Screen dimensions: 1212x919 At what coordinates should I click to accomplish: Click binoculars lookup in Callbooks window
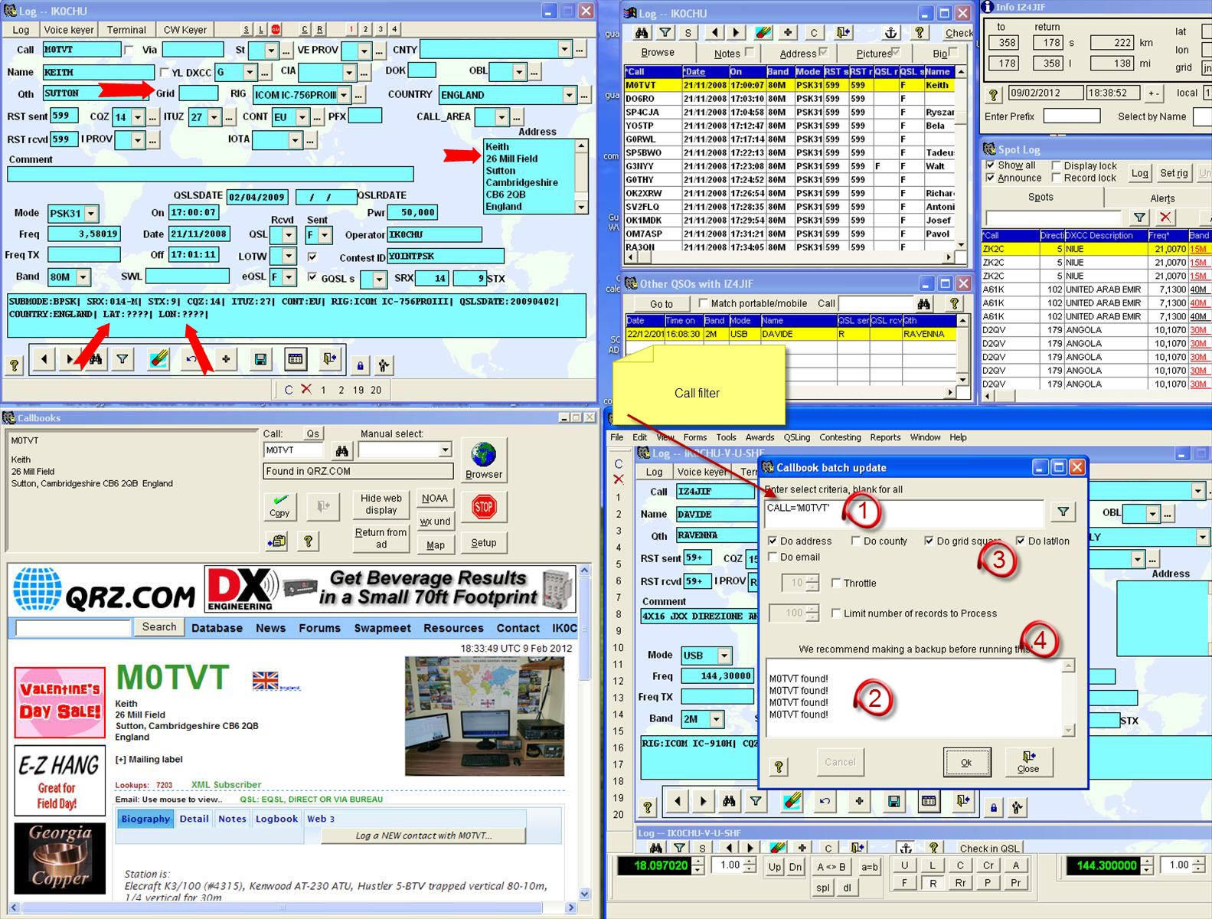point(342,451)
